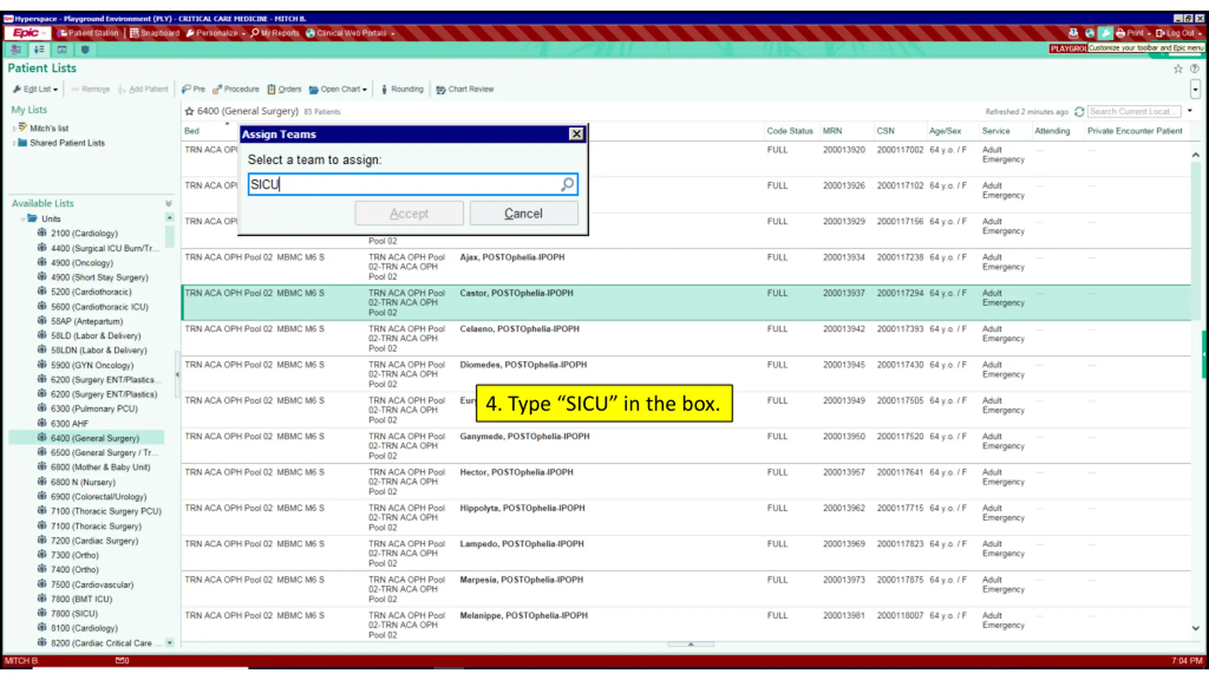Click the Chart Review toolbar button

click(x=465, y=89)
